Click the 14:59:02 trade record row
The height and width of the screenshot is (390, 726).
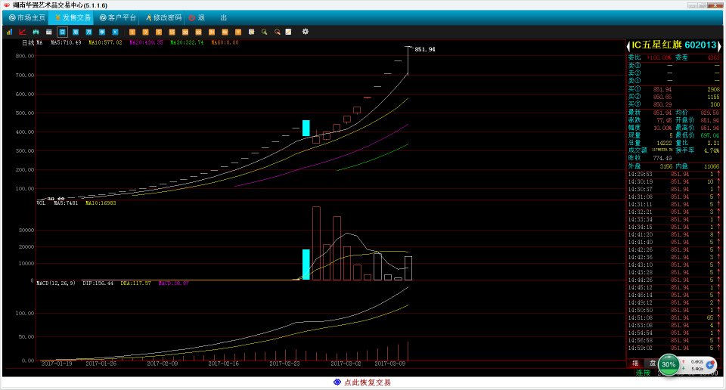[x=674, y=348]
